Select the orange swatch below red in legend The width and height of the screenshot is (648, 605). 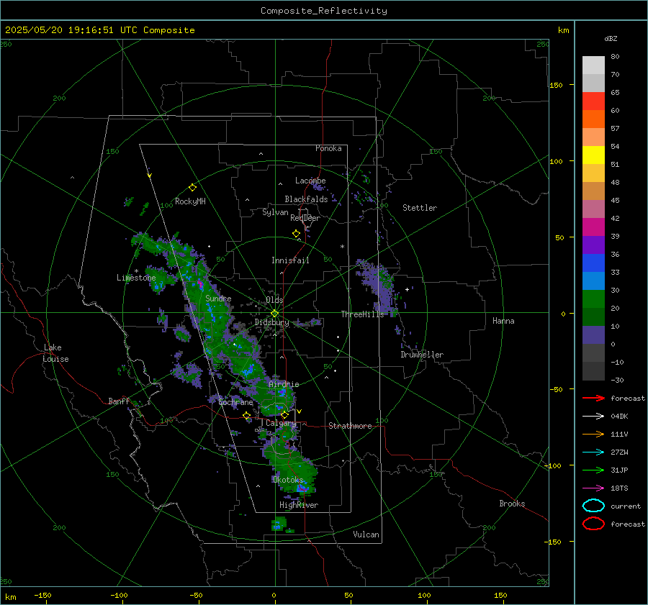(x=593, y=119)
